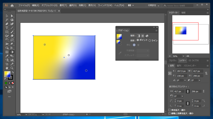Open 初期設定 workspace dropdown

[x=153, y=5]
